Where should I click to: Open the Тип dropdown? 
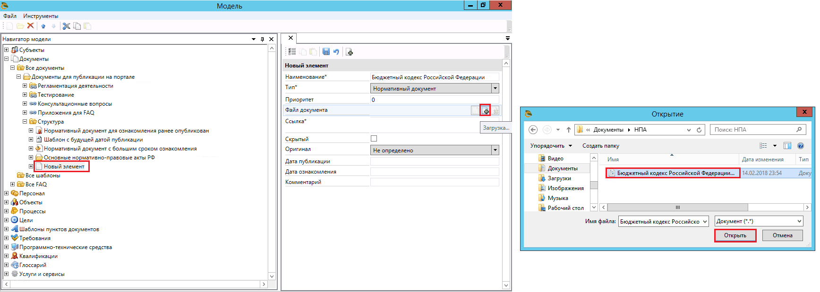pos(495,88)
